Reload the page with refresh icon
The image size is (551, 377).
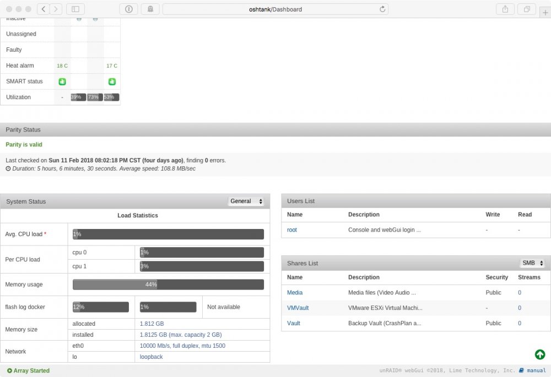[x=382, y=9]
